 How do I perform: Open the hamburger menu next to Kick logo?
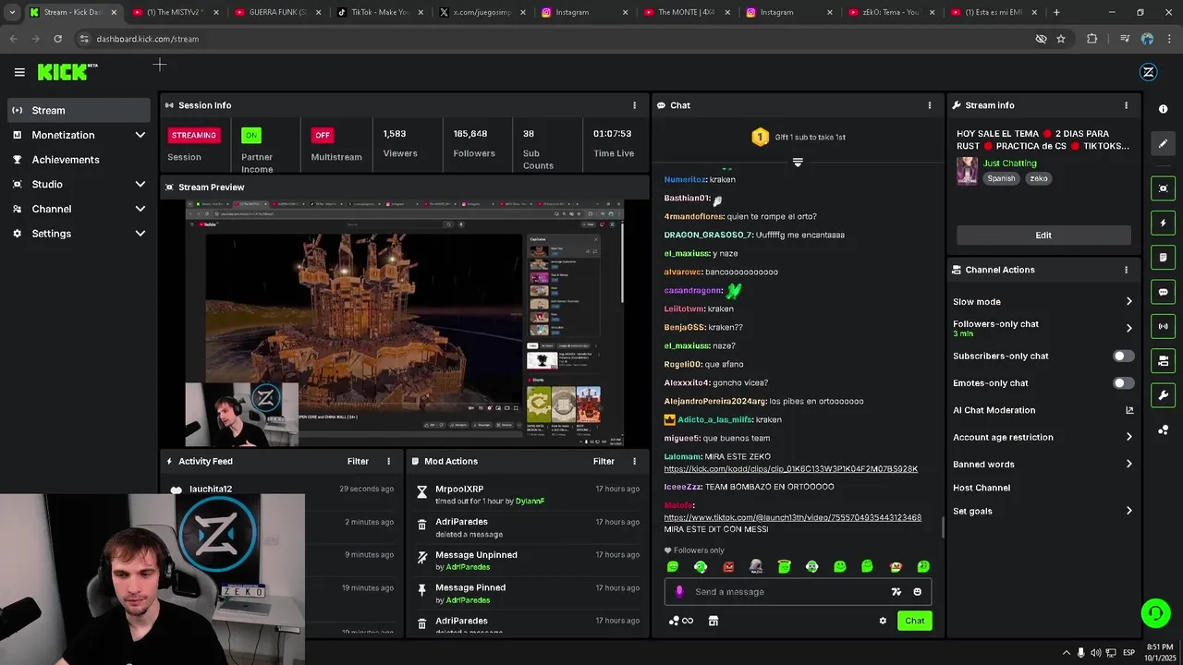[19, 72]
